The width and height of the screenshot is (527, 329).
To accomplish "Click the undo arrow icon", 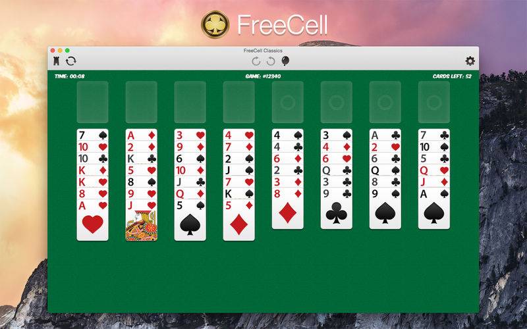I will tap(256, 61).
